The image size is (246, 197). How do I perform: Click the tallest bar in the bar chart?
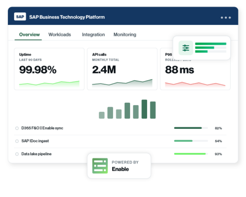[144, 109]
